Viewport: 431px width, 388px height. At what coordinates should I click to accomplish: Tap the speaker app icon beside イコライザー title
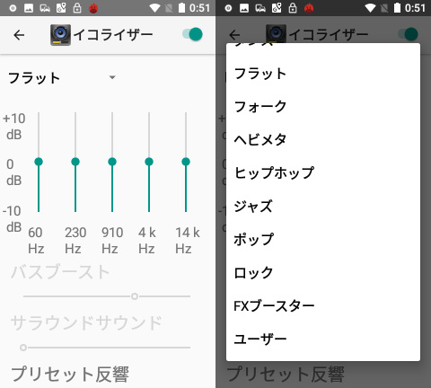[61, 35]
